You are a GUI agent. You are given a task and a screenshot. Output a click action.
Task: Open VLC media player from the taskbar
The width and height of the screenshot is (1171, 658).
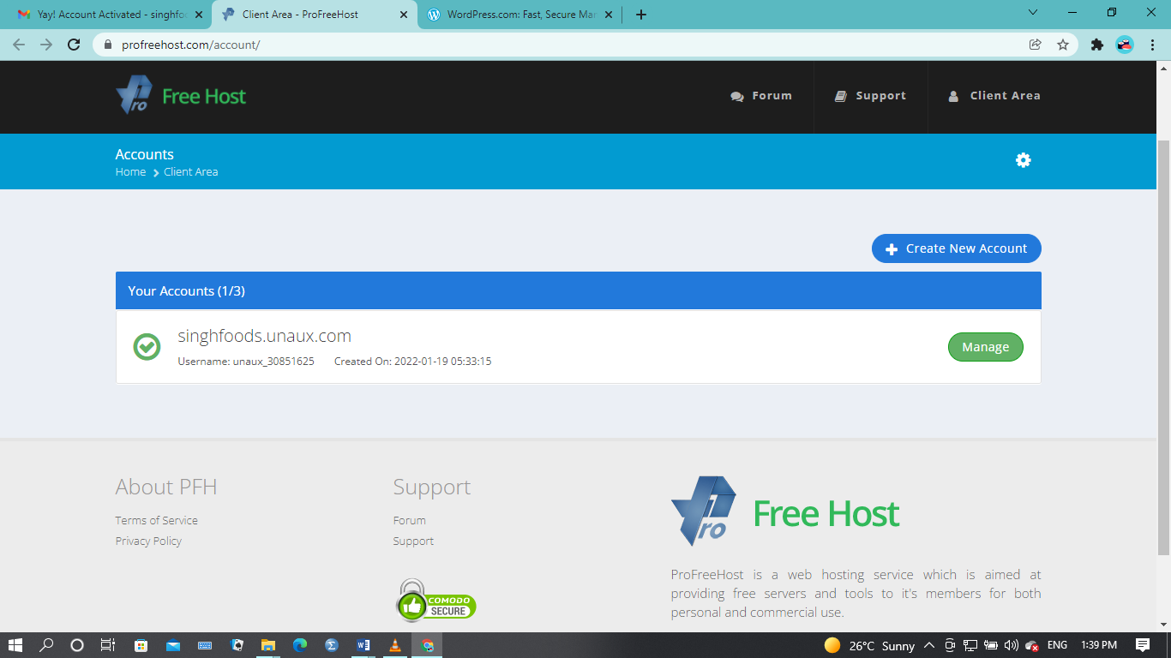pyautogui.click(x=394, y=645)
